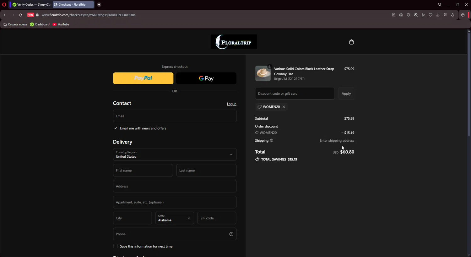Take a snapshot with the camera icon

(401, 15)
